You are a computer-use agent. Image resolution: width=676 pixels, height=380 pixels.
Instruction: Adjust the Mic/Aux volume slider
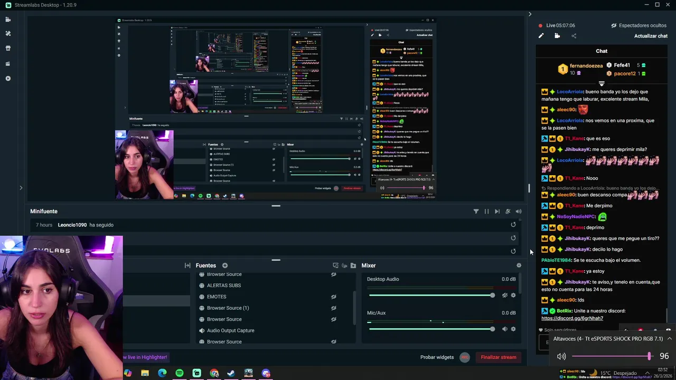coord(431,329)
